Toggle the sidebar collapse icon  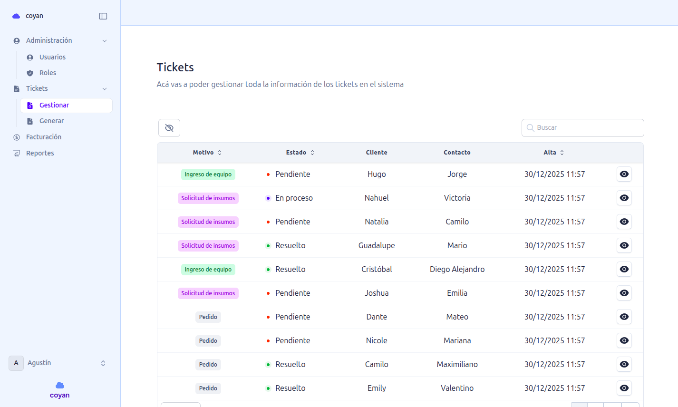coord(103,16)
